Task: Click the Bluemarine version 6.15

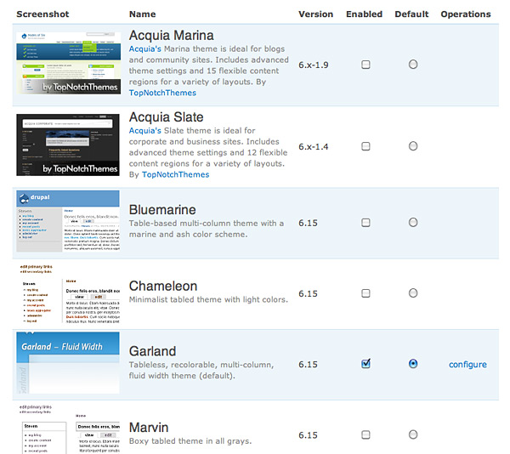Action: 308,223
